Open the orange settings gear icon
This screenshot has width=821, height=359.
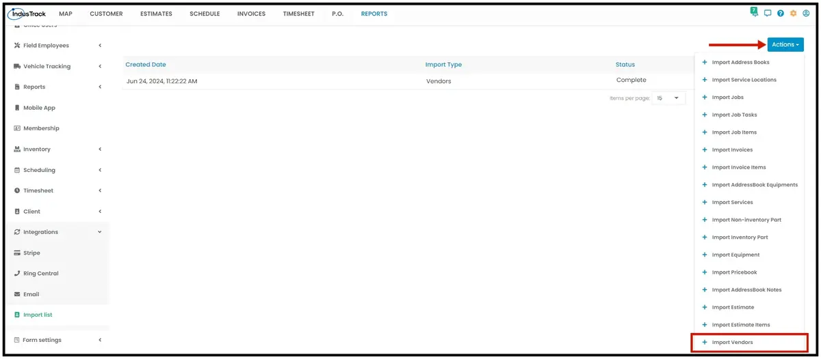point(794,13)
